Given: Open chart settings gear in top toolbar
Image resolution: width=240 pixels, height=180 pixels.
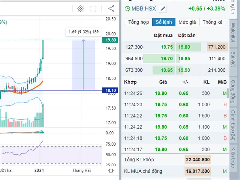Looking at the screenshot, I should coord(80,8).
